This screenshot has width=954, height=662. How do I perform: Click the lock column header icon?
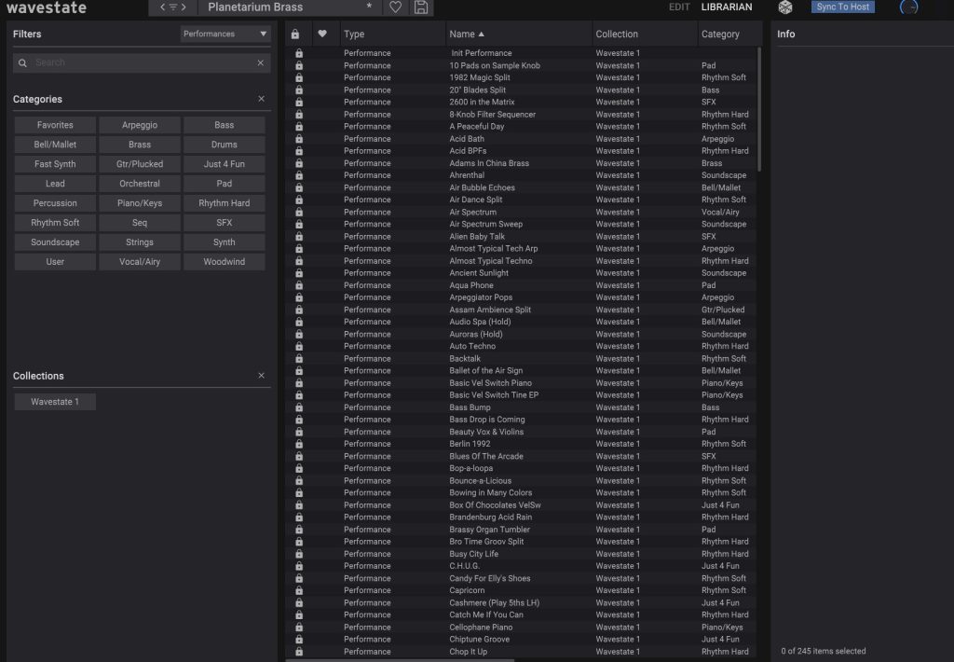(x=295, y=34)
